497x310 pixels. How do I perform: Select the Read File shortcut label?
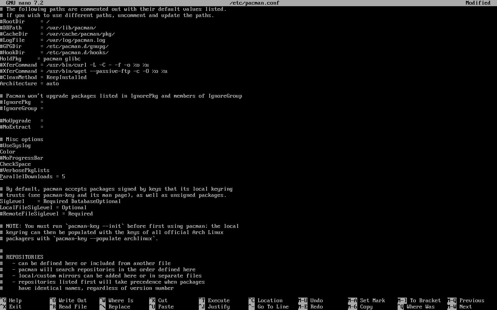(73, 307)
